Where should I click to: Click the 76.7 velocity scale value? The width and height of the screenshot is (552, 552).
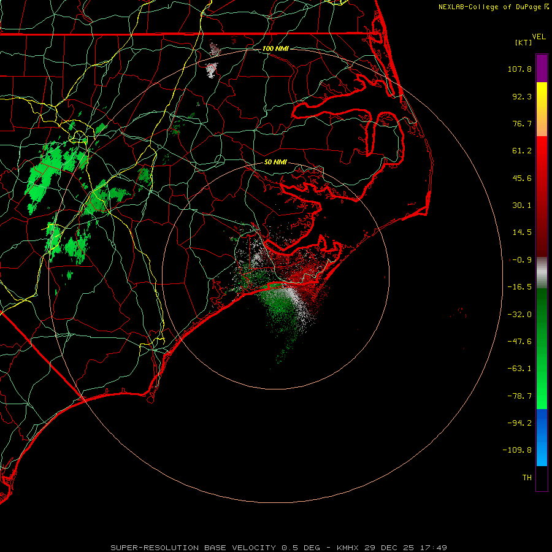[522, 123]
